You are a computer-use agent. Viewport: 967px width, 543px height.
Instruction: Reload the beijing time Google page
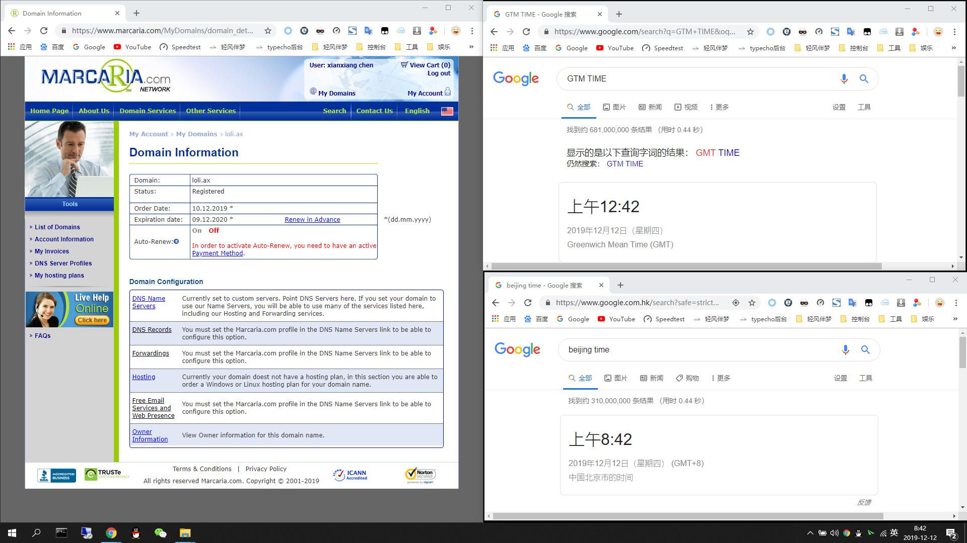click(x=528, y=303)
